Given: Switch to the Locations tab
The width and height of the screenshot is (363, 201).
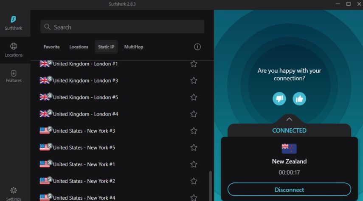Looking at the screenshot, I should point(79,47).
